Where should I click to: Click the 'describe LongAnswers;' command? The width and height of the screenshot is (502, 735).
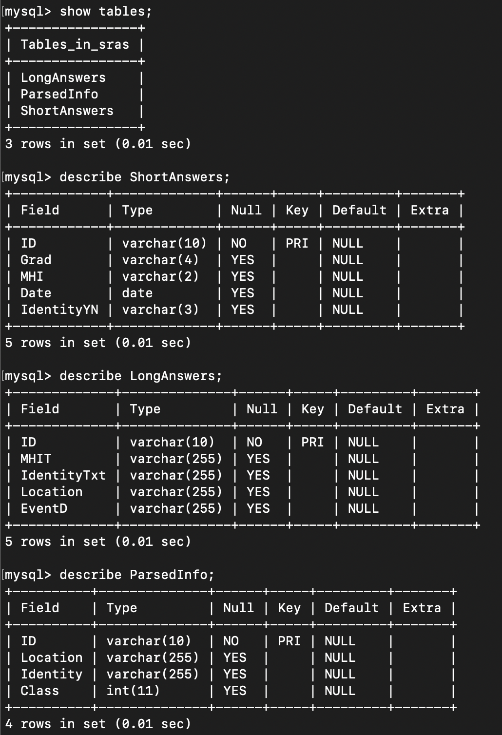pos(141,376)
